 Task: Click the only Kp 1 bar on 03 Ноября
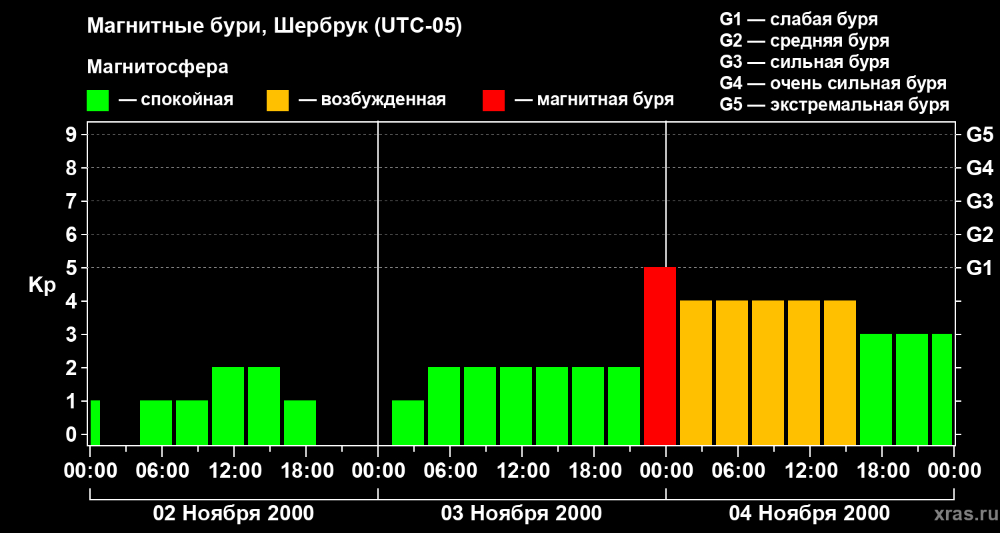tap(408, 423)
